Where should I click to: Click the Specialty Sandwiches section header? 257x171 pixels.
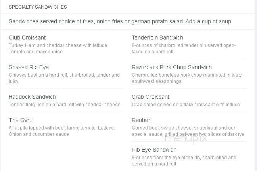38,7
